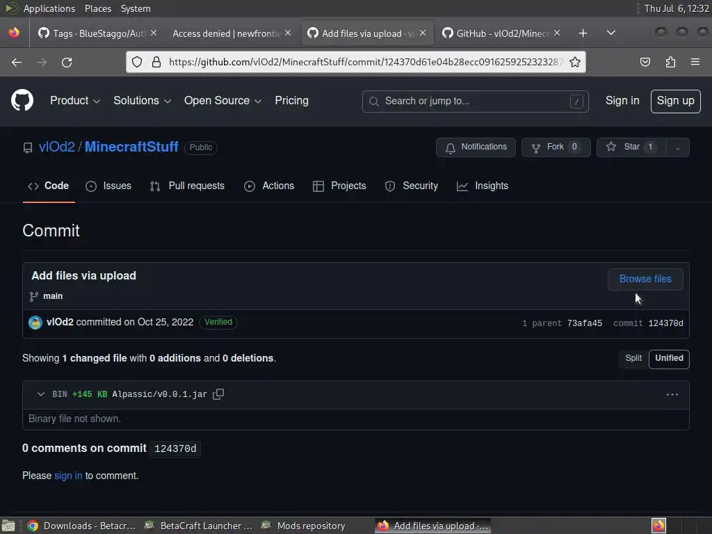The width and height of the screenshot is (712, 534).
Task: Open the list all tabs chevron
Action: click(611, 33)
